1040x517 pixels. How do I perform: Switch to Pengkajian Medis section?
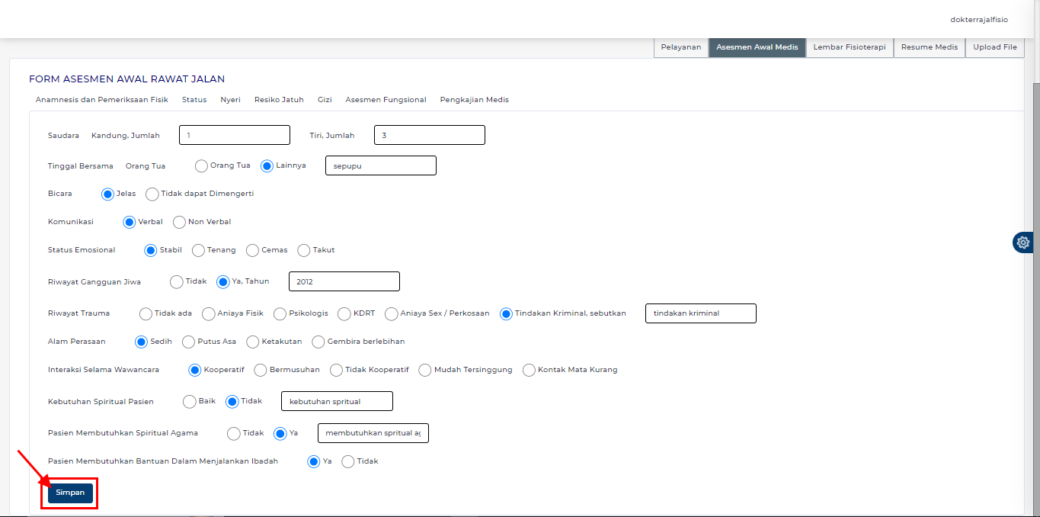tap(474, 100)
